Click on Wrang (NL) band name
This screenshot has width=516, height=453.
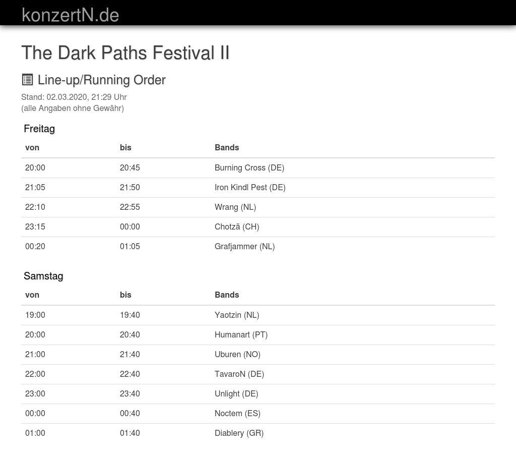coord(235,207)
